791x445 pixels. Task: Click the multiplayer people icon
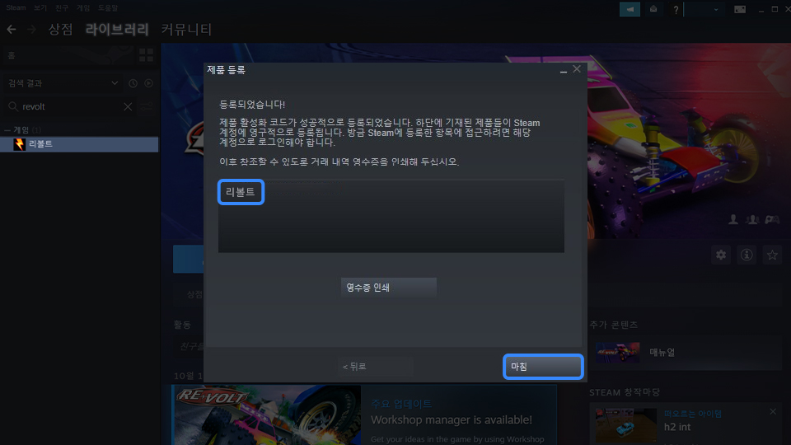(x=752, y=219)
